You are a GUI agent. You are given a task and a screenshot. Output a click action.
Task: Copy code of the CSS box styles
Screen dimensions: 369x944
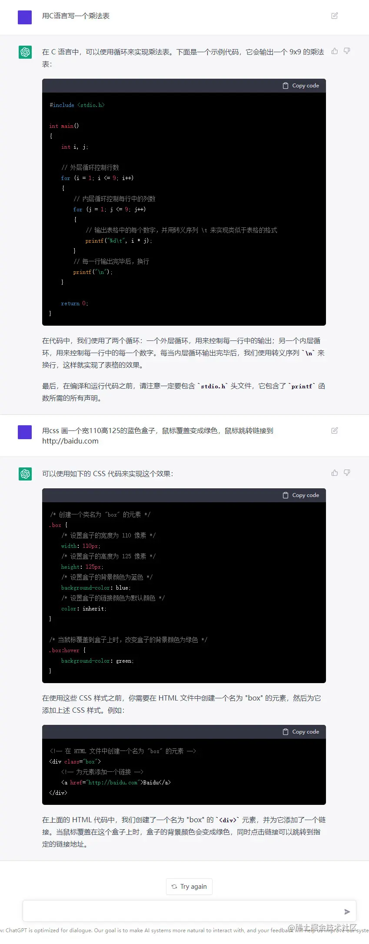point(301,495)
